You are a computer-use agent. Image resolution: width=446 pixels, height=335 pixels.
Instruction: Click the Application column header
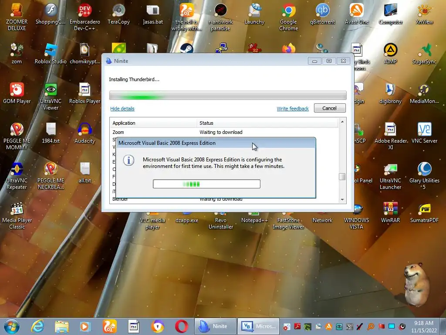click(153, 123)
